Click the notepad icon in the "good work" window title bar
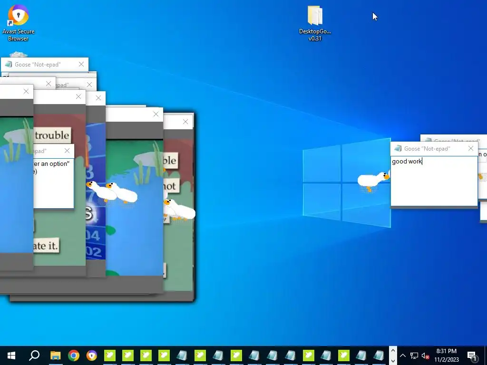 [x=398, y=149]
